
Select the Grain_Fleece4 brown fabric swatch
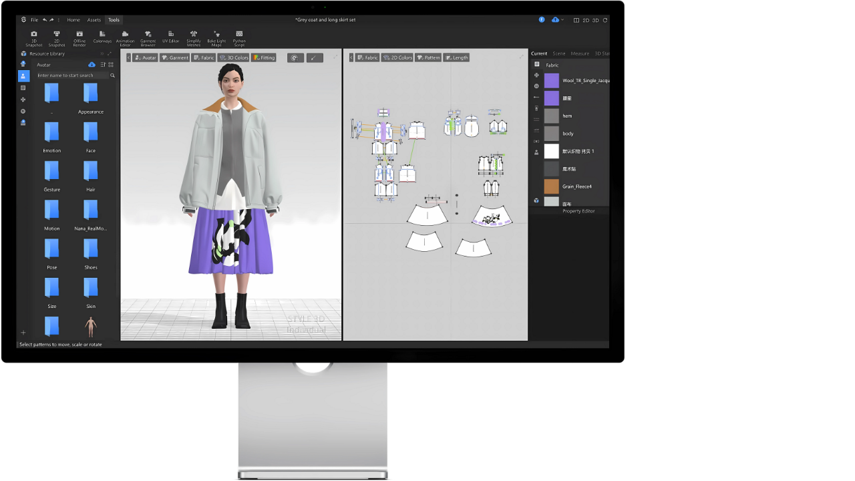click(x=551, y=186)
